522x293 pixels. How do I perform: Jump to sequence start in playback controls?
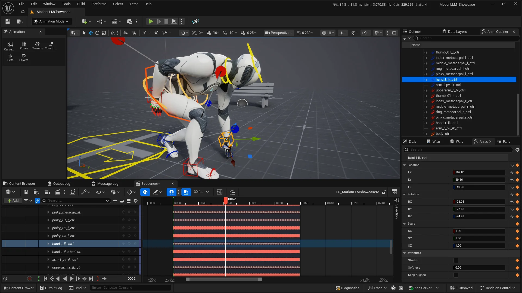pyautogui.click(x=45, y=279)
